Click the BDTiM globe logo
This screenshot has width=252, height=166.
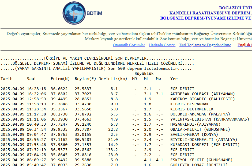[74, 13]
